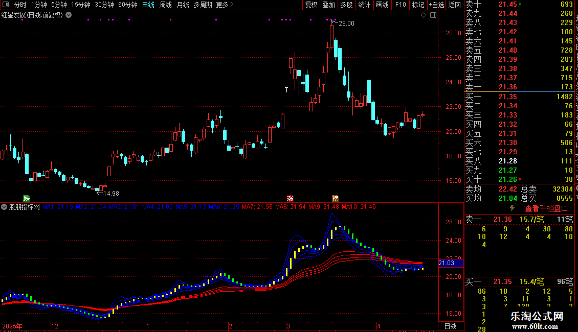The image size is (578, 332).
Task: Click the panel layout icon at top-left
Action: [6, 5]
